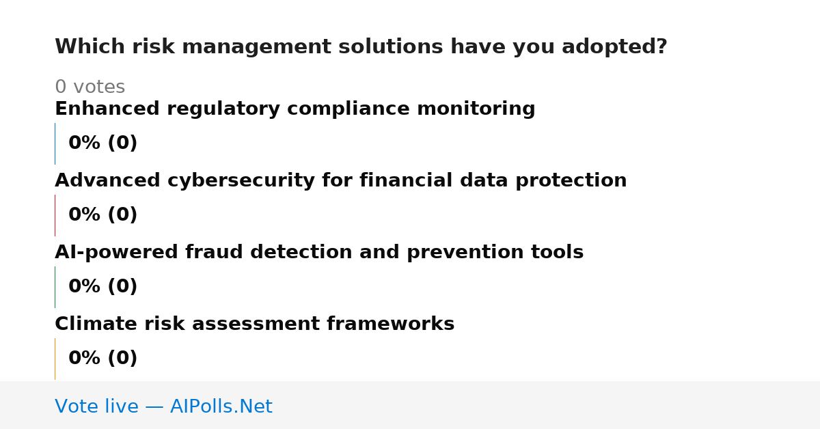The image size is (820, 429).
Task: Click 0% (0) result under climate risk
Action: click(103, 359)
